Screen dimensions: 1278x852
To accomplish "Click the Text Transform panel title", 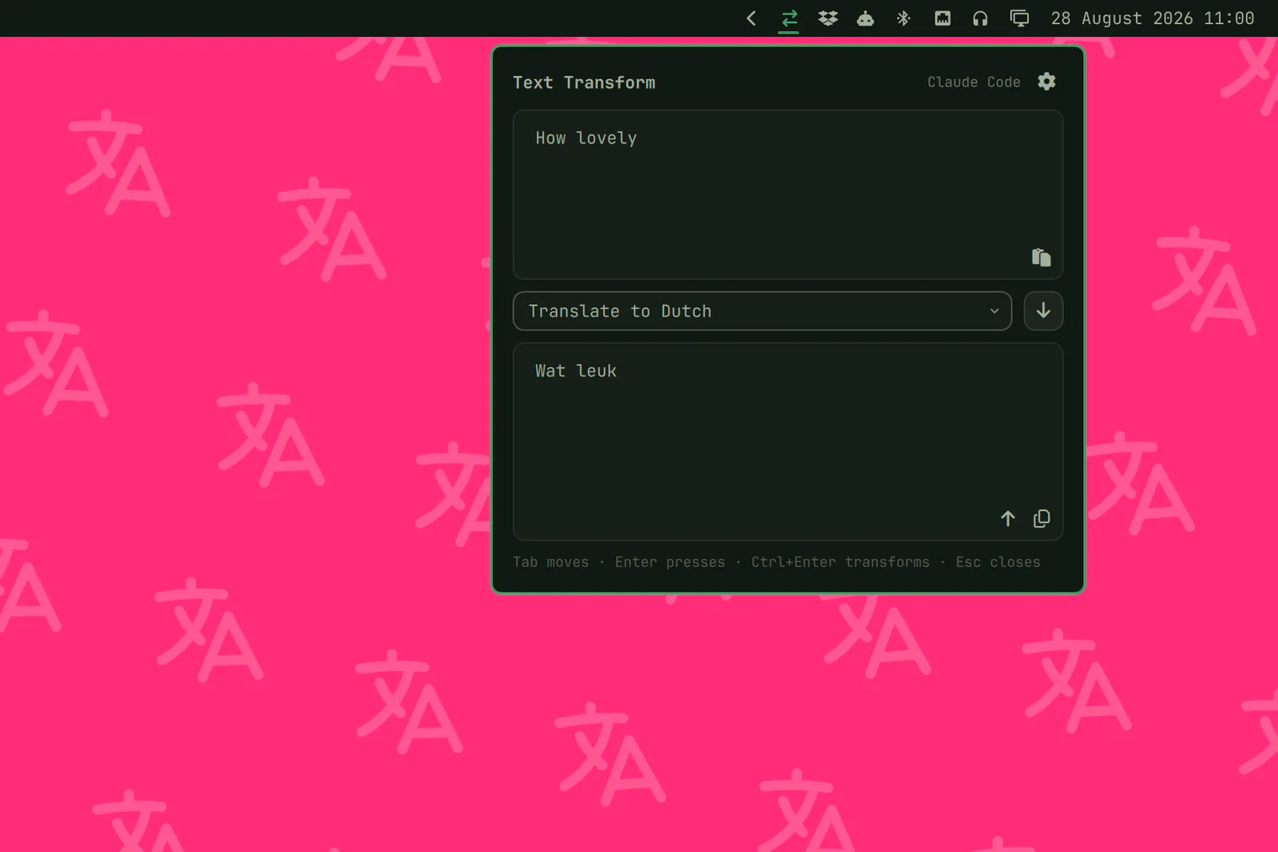I will (x=584, y=82).
